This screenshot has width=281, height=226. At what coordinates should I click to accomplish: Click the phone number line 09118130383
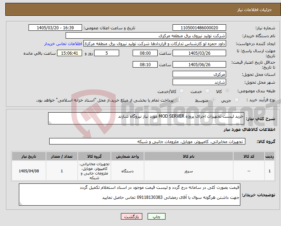pyautogui.click(x=170, y=197)
